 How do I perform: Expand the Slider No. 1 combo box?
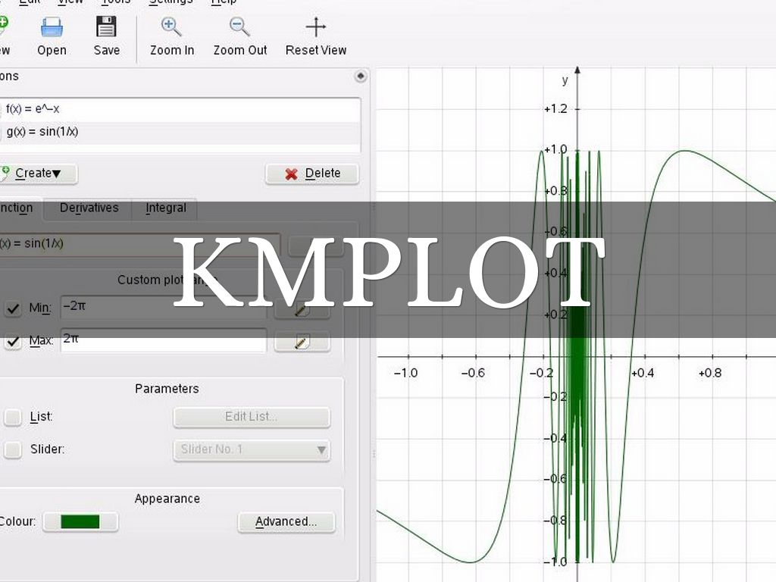252,449
